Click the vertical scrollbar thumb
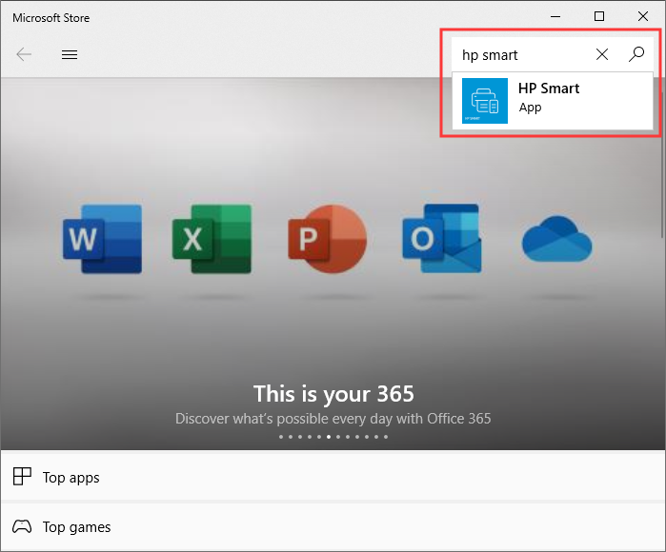The width and height of the screenshot is (666, 552). pyautogui.click(x=662, y=164)
